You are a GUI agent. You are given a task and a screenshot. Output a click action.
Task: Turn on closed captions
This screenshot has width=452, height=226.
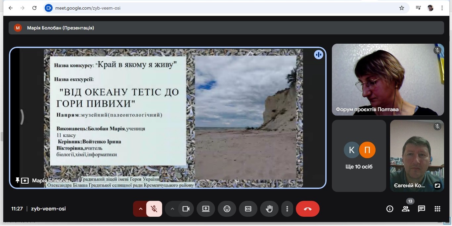point(248,209)
